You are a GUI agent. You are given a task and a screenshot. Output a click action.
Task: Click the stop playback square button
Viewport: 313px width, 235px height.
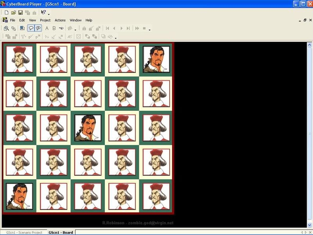[144, 28]
